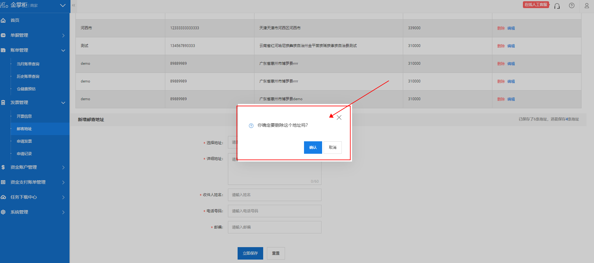Open the user profile icon

coord(587,6)
